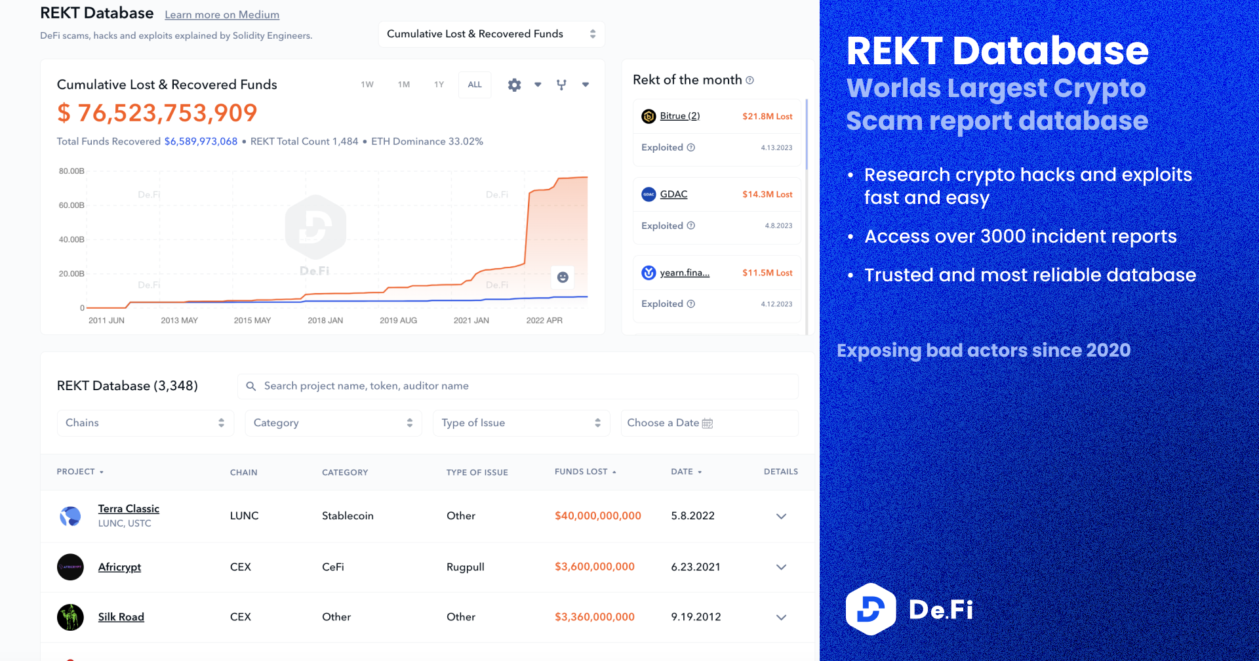
Task: Open the Choose a Date picker
Action: coord(709,423)
